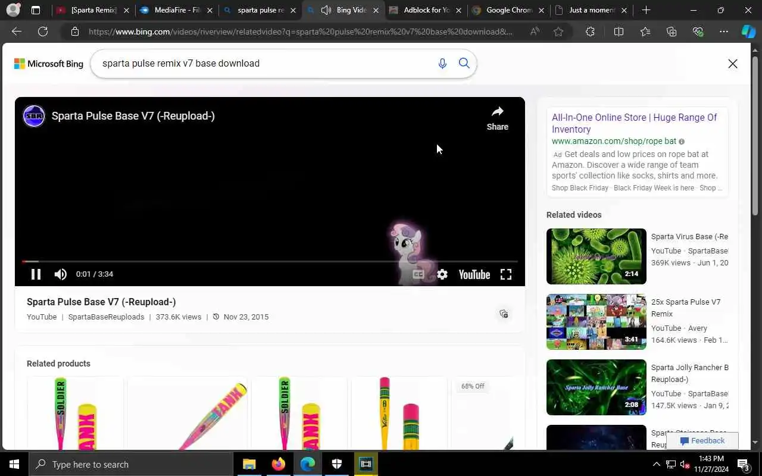
Task: Send Feedback button
Action: click(x=702, y=441)
